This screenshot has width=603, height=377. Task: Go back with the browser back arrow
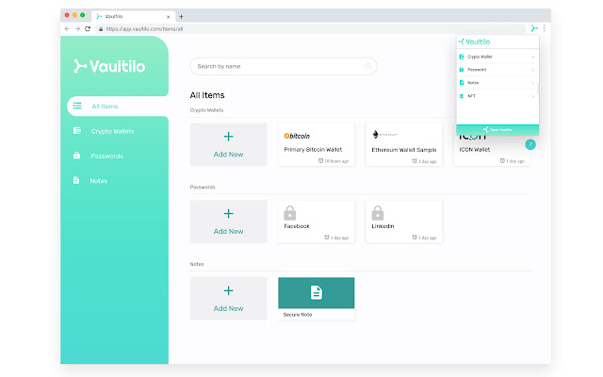click(x=67, y=29)
